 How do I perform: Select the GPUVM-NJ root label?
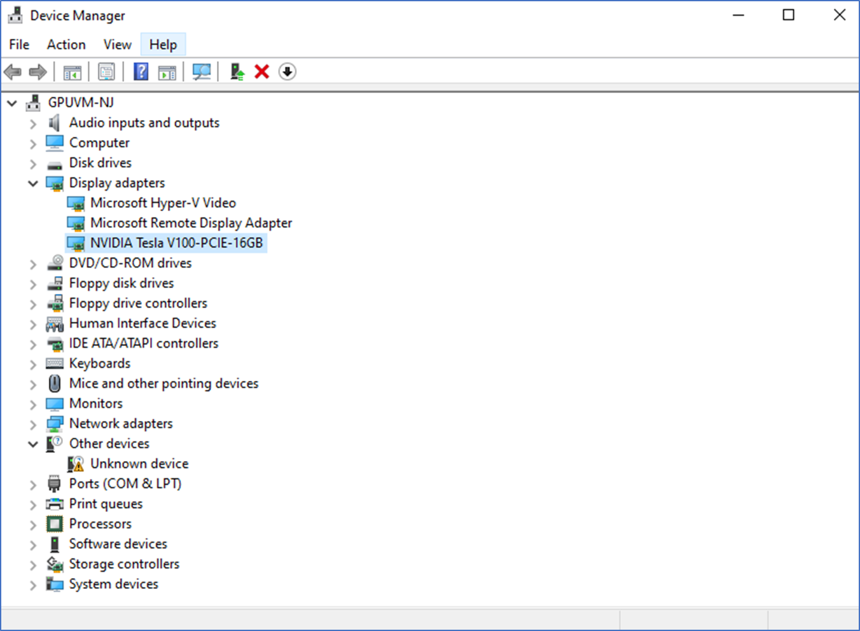click(81, 102)
